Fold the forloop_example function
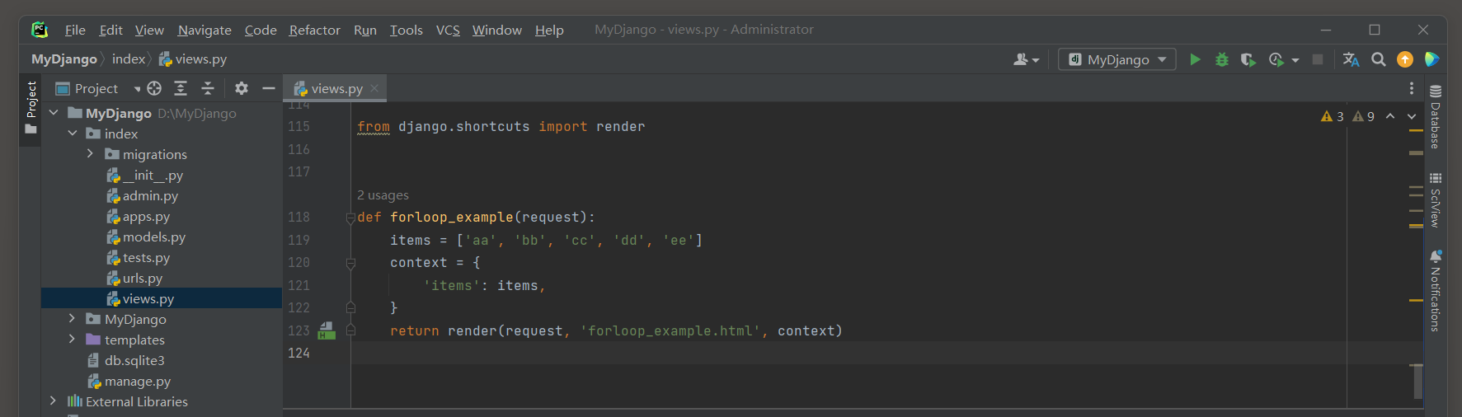The width and height of the screenshot is (1462, 417). [350, 218]
